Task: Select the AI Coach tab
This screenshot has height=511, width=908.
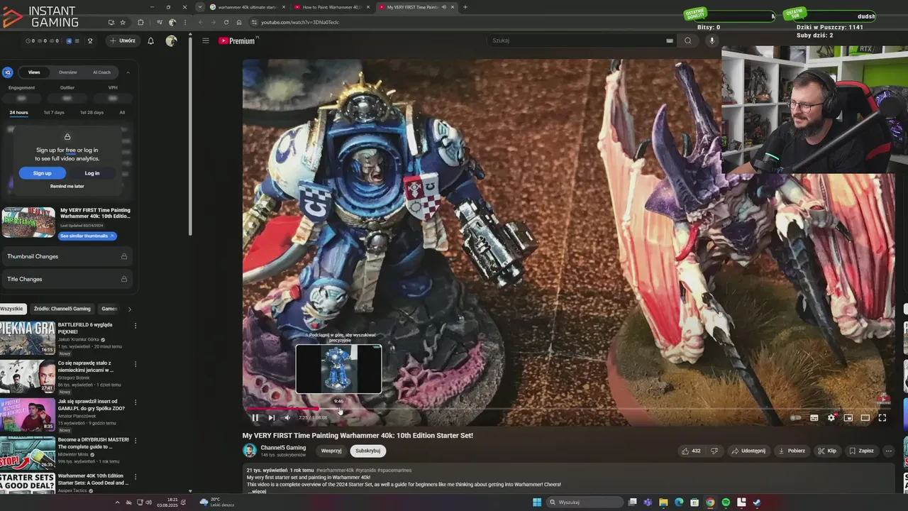Action: pyautogui.click(x=102, y=72)
